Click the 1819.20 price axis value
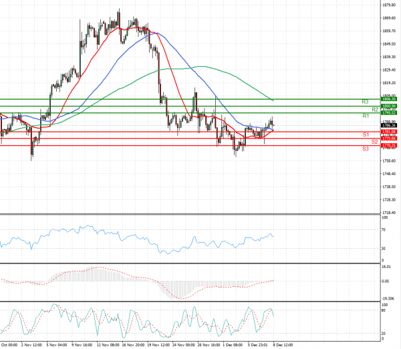The height and width of the screenshot is (349, 401). (x=389, y=83)
